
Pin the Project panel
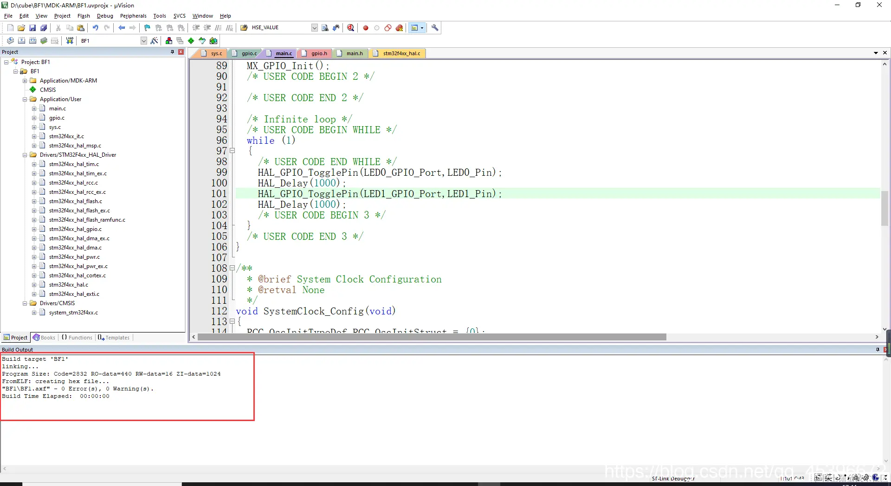(x=173, y=52)
